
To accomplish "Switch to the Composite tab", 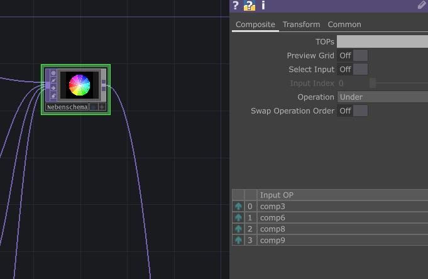I will (255, 25).
